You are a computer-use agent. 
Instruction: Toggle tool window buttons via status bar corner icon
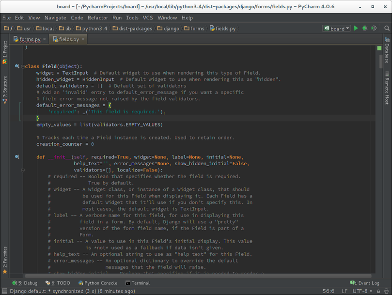point(4,291)
